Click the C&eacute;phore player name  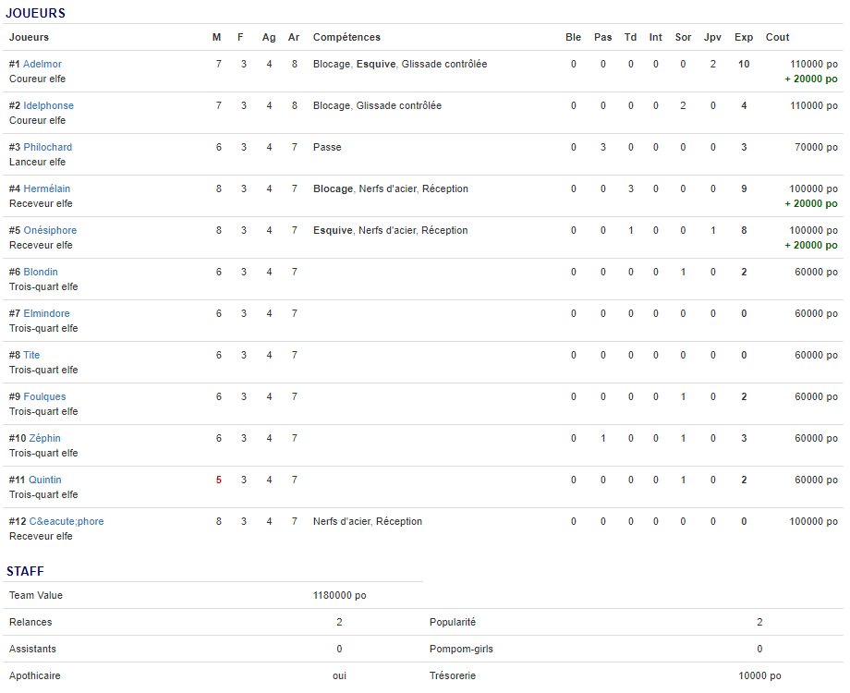pos(67,521)
